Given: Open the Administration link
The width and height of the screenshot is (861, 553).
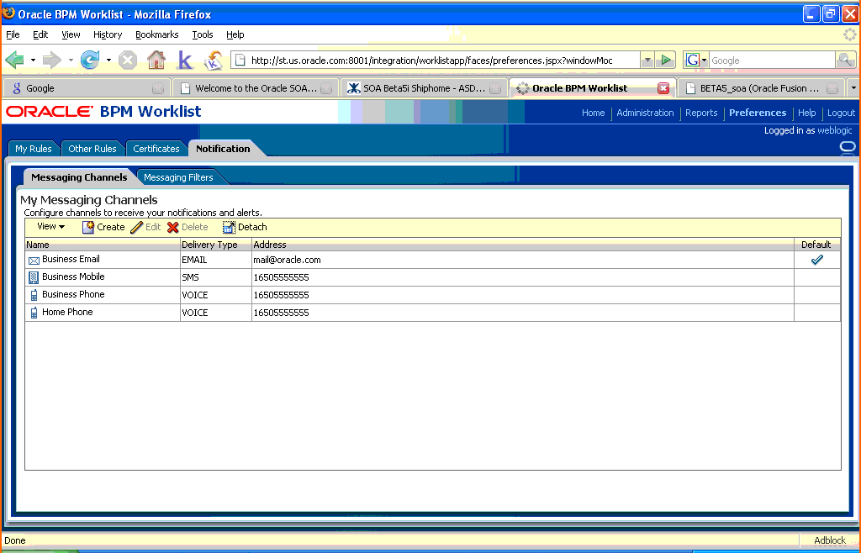Looking at the screenshot, I should tap(645, 113).
